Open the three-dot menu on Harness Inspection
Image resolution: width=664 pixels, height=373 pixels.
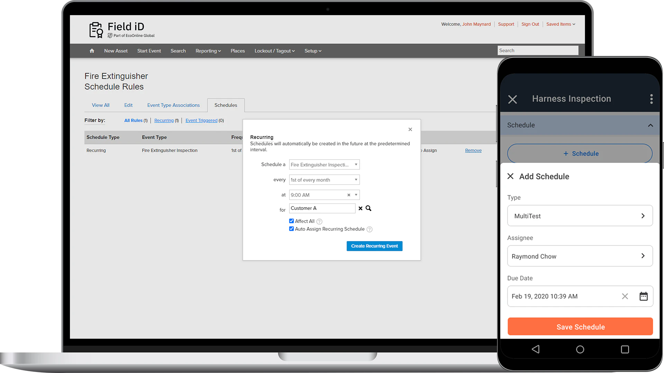point(651,99)
